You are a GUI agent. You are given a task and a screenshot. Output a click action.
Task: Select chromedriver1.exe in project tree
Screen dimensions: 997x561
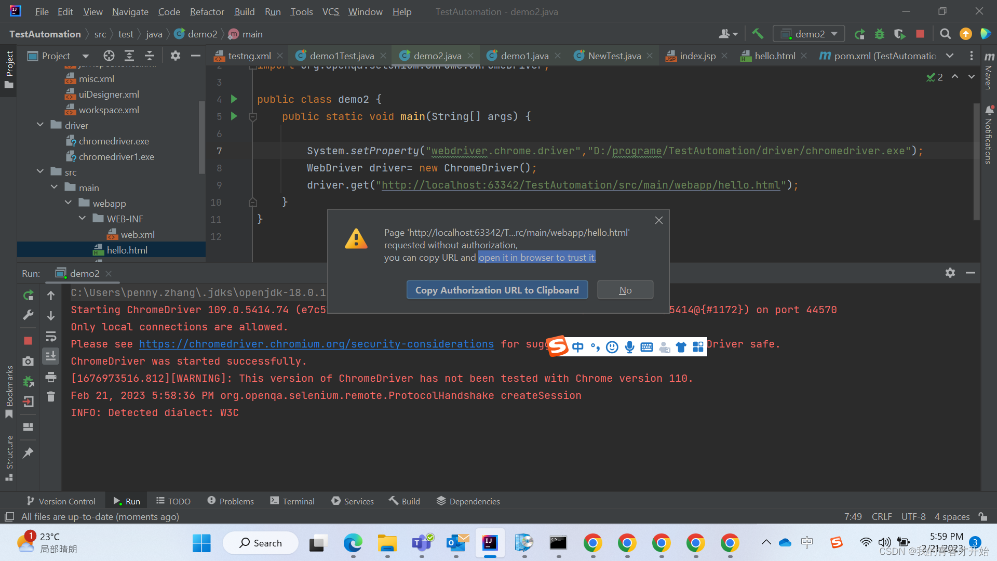point(116,156)
